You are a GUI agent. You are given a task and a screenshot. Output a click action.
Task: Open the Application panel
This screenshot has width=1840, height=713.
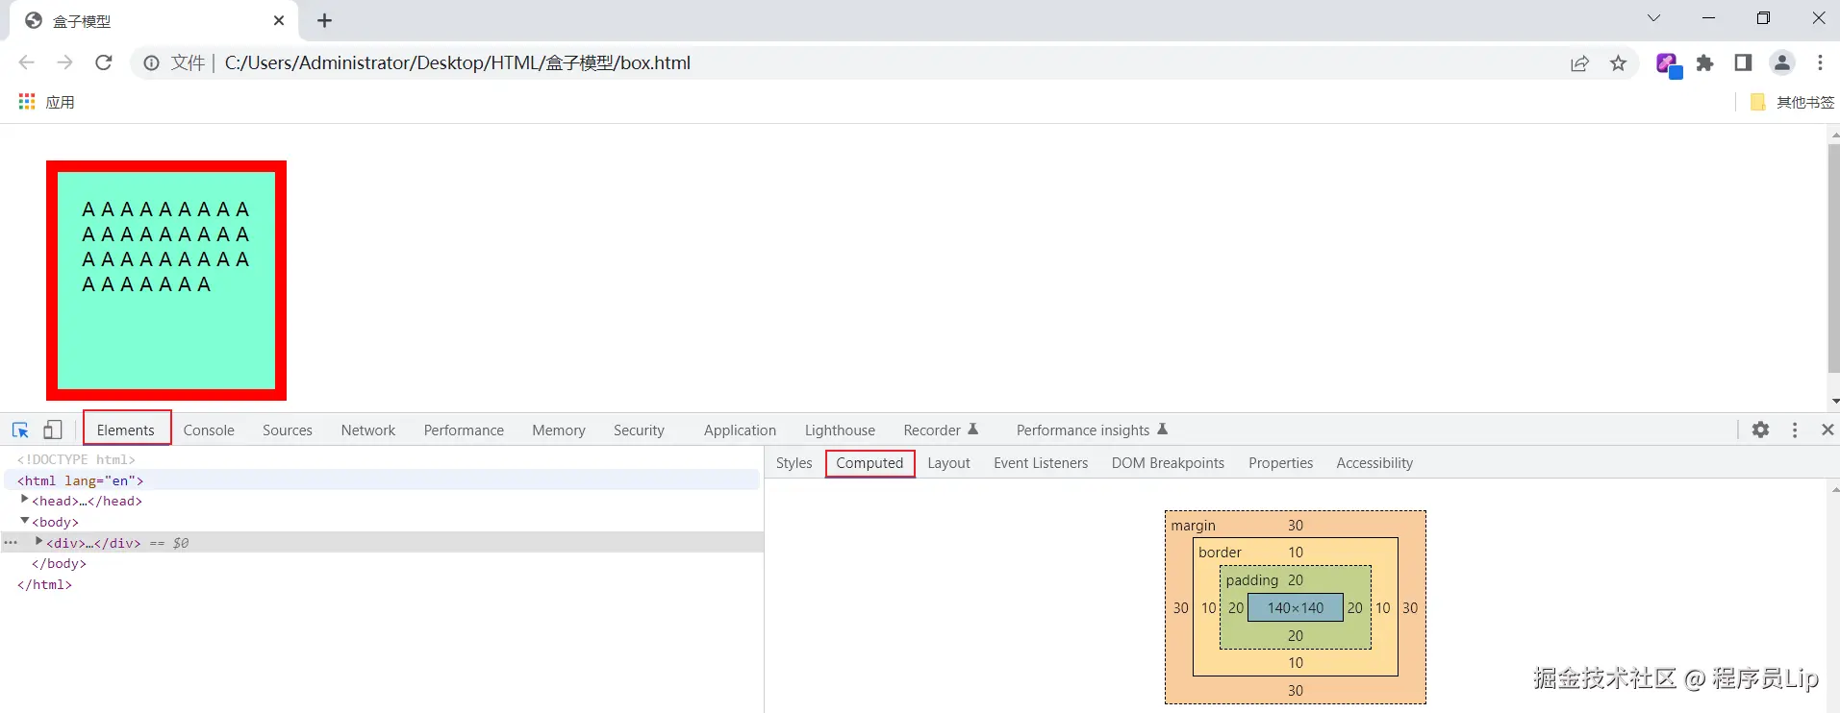(x=740, y=430)
